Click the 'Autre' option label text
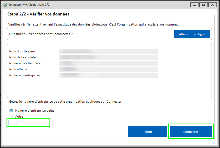The height and width of the screenshot is (148, 220). click(19, 116)
